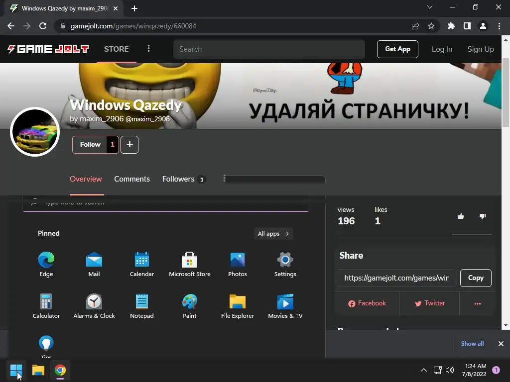This screenshot has height=382, width=510.
Task: Toggle Chrome side panel icon
Action: pos(467,26)
